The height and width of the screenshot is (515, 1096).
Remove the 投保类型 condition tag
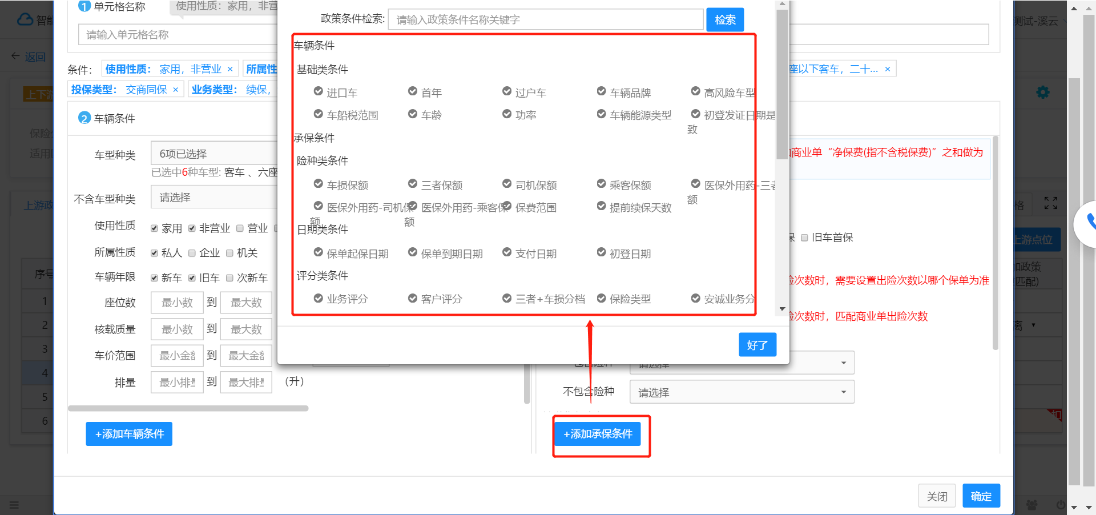pyautogui.click(x=175, y=90)
